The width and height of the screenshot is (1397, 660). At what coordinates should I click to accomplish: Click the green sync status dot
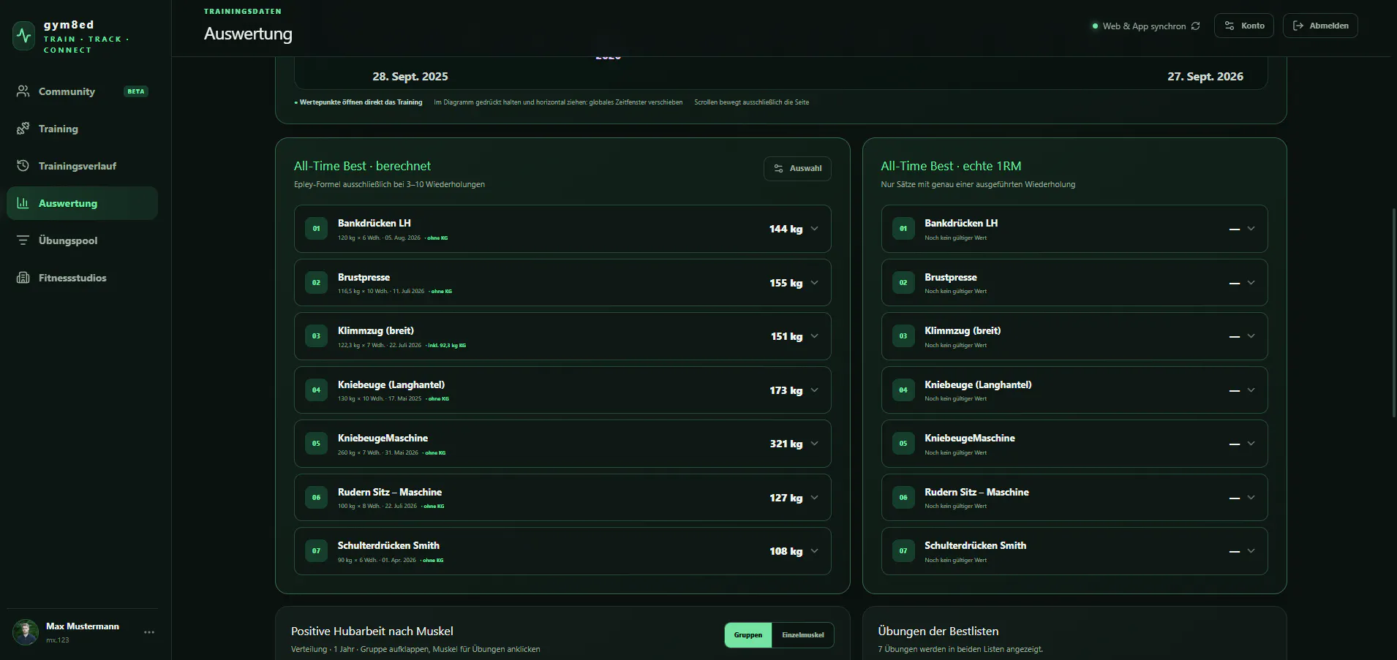tap(1095, 26)
